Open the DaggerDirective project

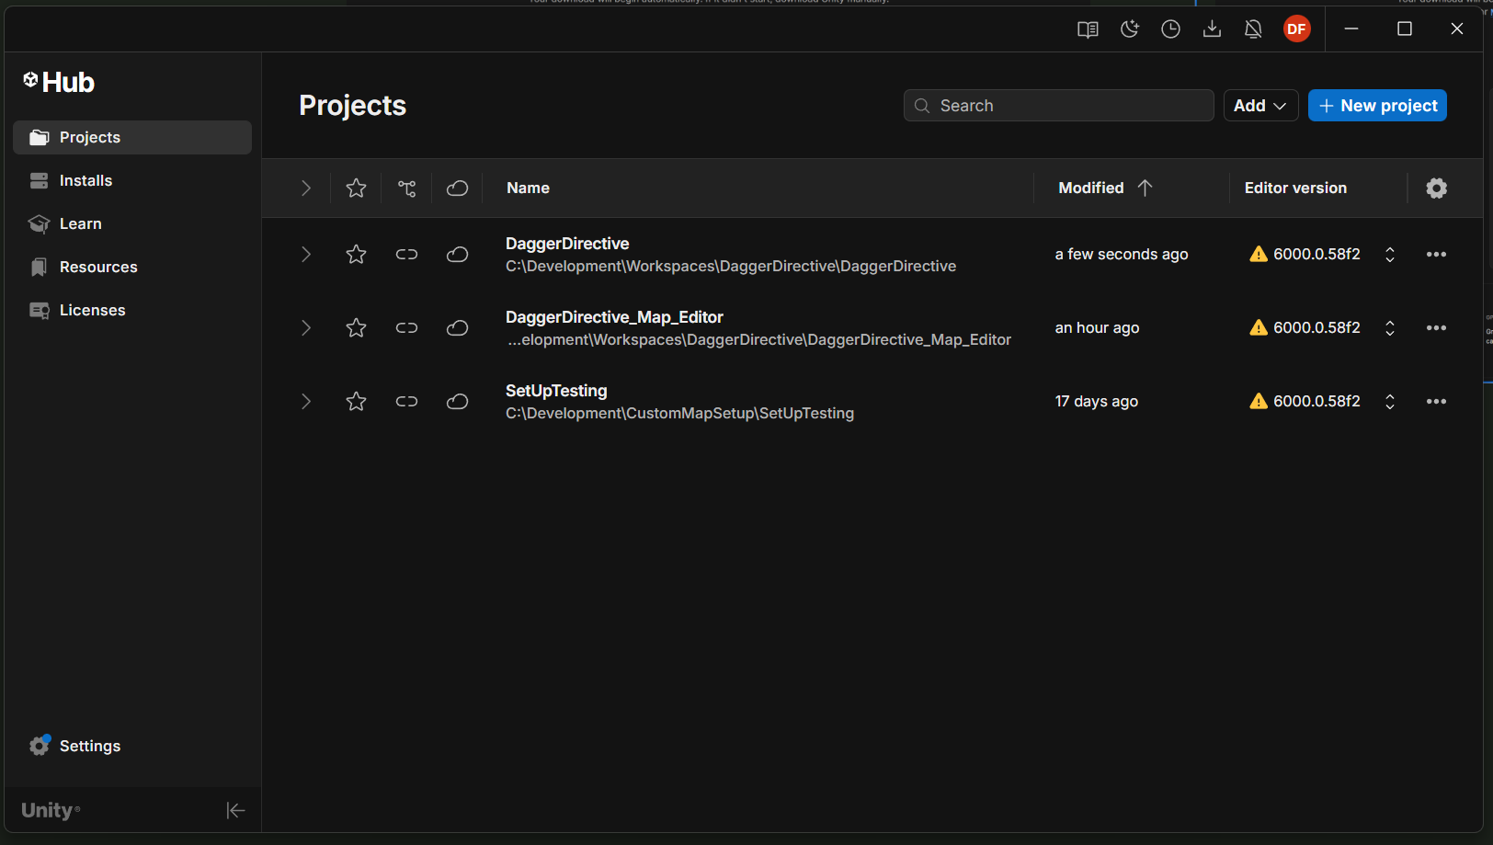567,244
